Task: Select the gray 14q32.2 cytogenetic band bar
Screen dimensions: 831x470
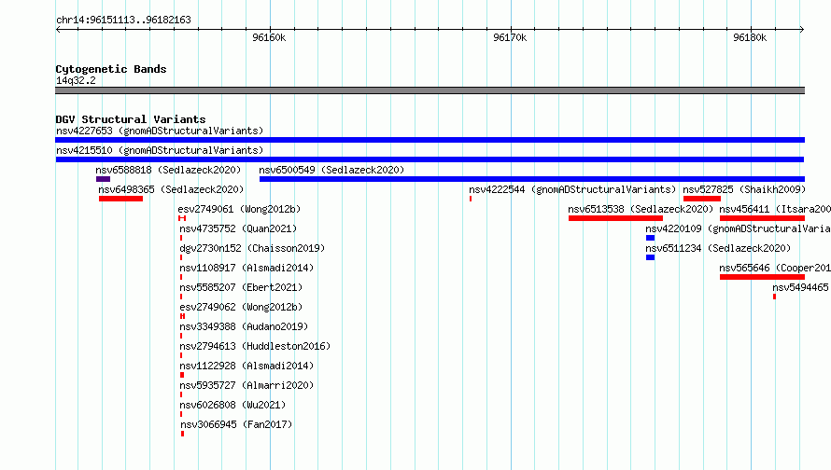Action: [x=430, y=90]
